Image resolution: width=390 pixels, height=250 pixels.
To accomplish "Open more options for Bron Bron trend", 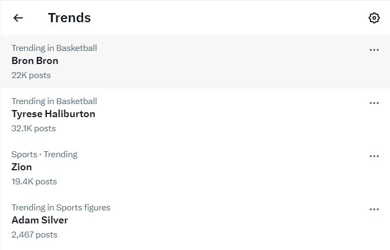I will click(x=374, y=50).
